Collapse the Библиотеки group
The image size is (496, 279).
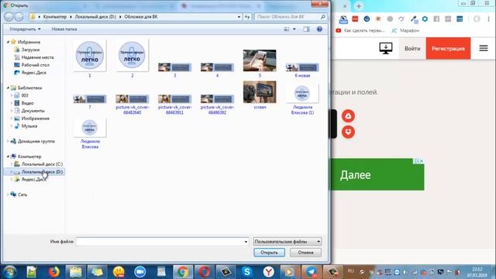[8, 88]
